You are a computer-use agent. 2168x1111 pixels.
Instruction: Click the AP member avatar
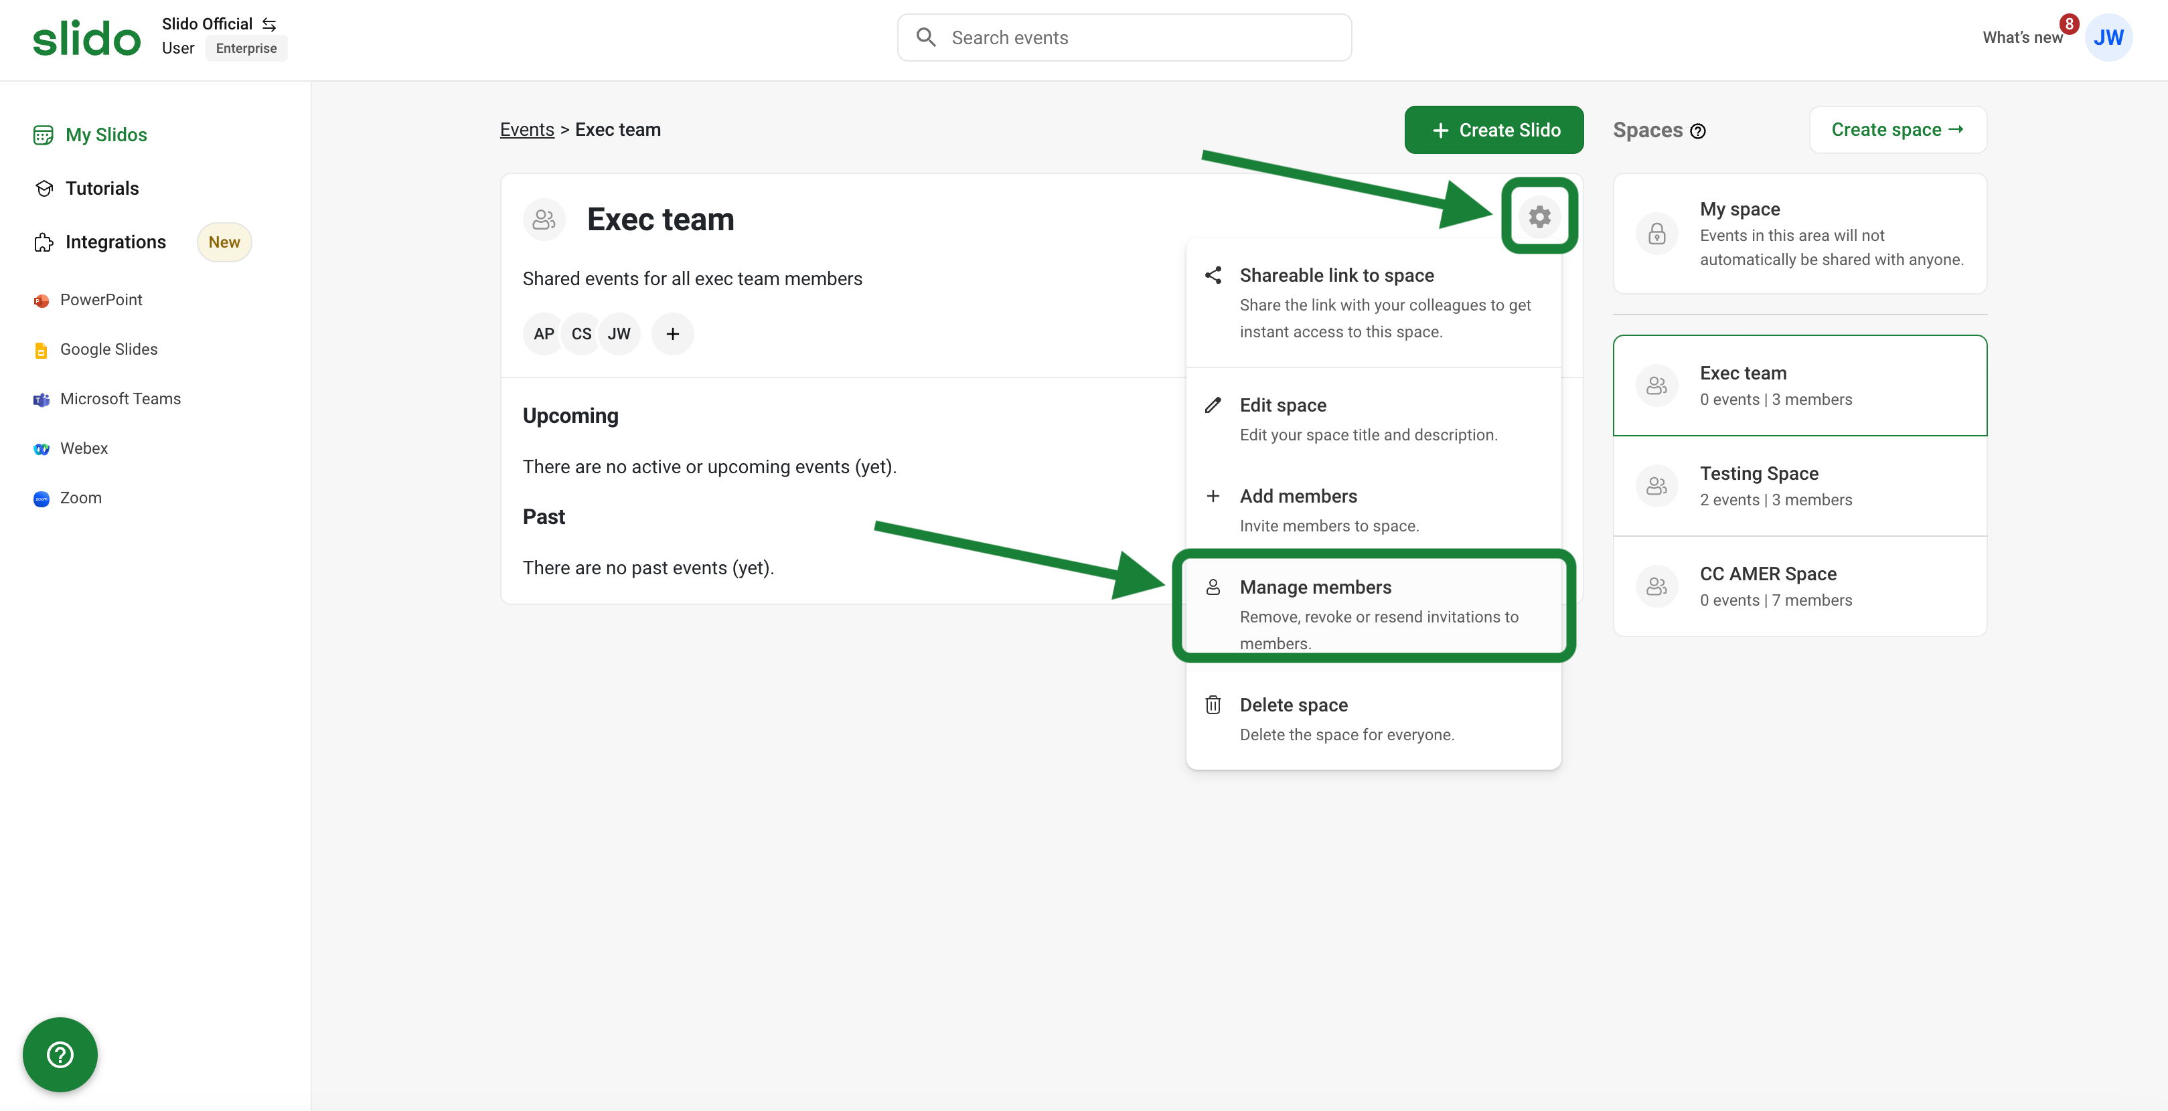tap(544, 334)
